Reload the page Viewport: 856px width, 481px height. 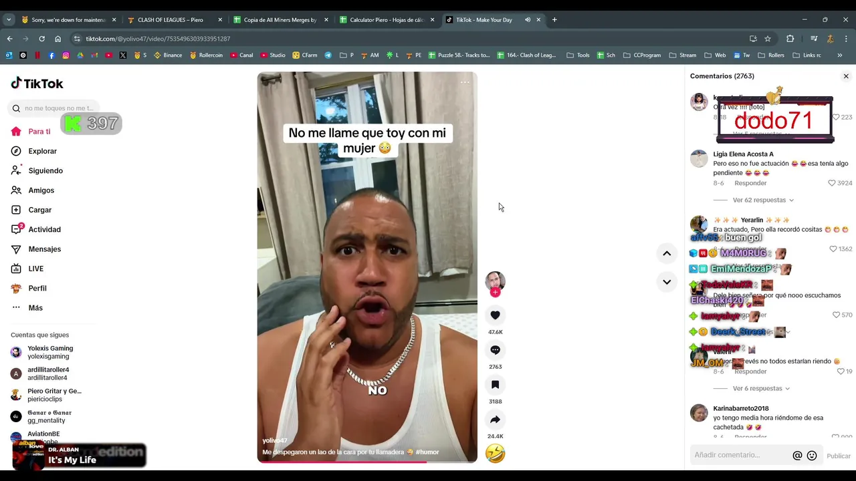(x=41, y=39)
